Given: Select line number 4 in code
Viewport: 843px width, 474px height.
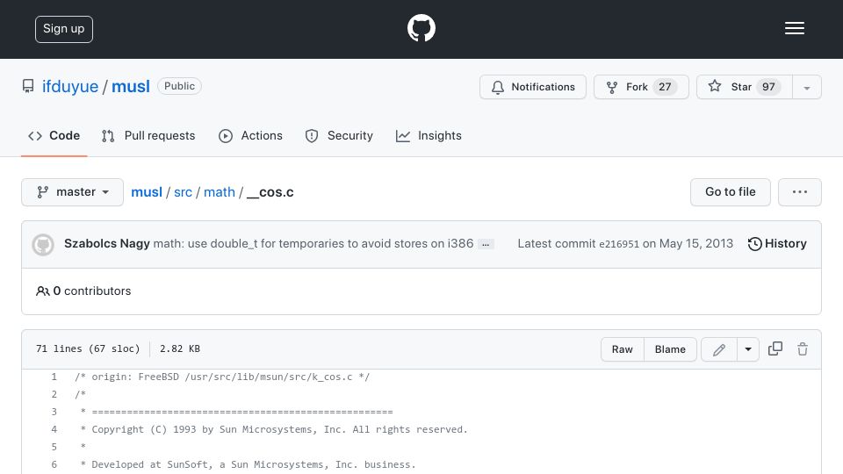Looking at the screenshot, I should point(54,429).
